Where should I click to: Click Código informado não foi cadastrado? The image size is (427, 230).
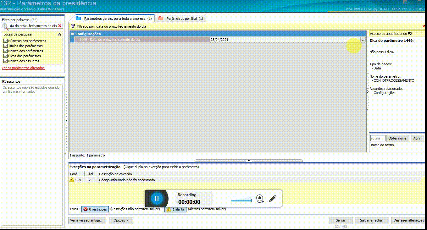click(127, 180)
